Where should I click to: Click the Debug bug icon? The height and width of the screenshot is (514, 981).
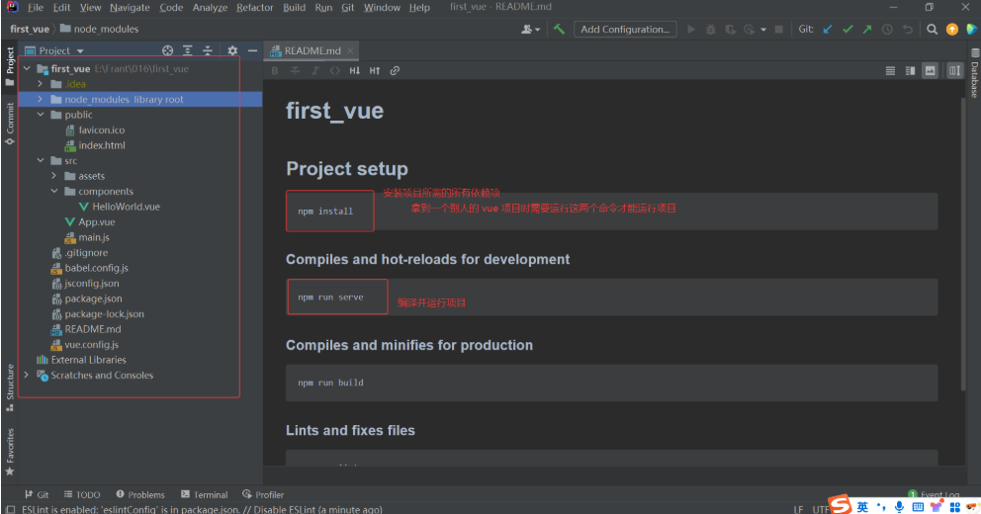click(x=711, y=30)
